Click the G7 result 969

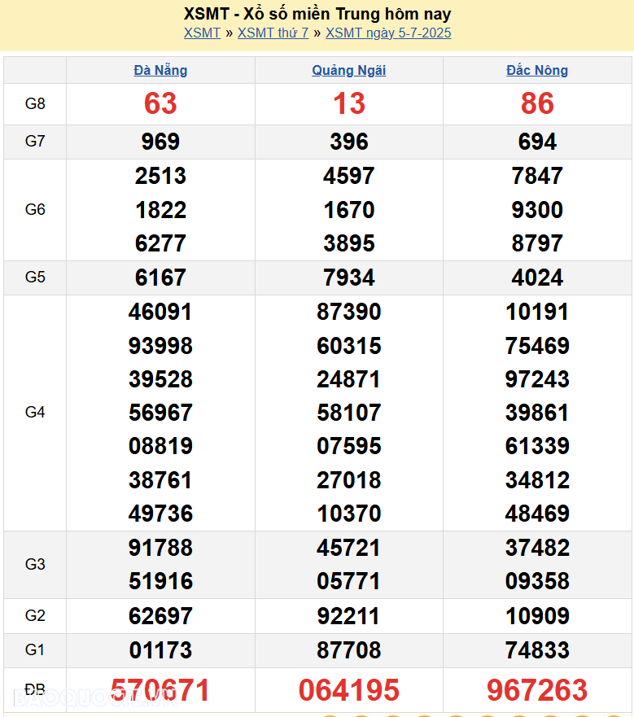(x=160, y=142)
